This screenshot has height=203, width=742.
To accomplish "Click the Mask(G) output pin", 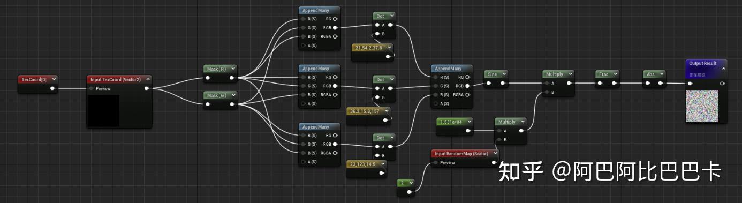I will (x=232, y=104).
